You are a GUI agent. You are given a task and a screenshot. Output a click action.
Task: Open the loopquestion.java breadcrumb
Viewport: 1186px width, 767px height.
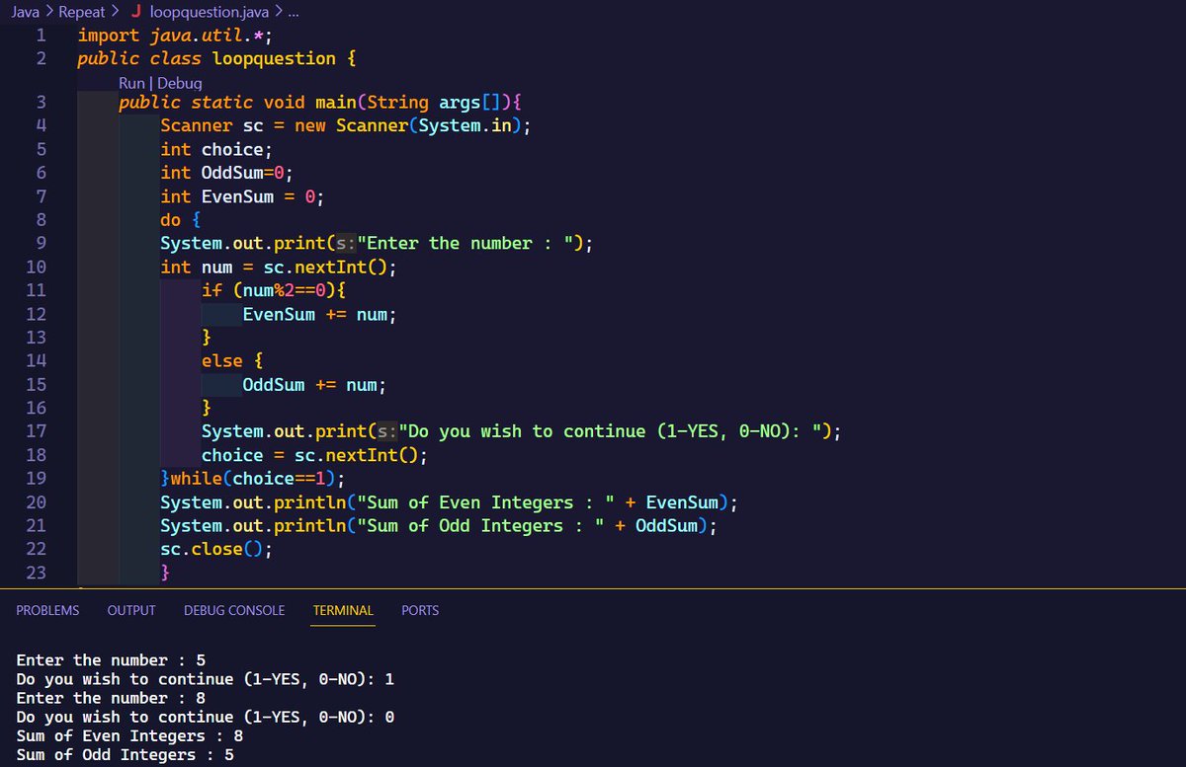tap(210, 12)
